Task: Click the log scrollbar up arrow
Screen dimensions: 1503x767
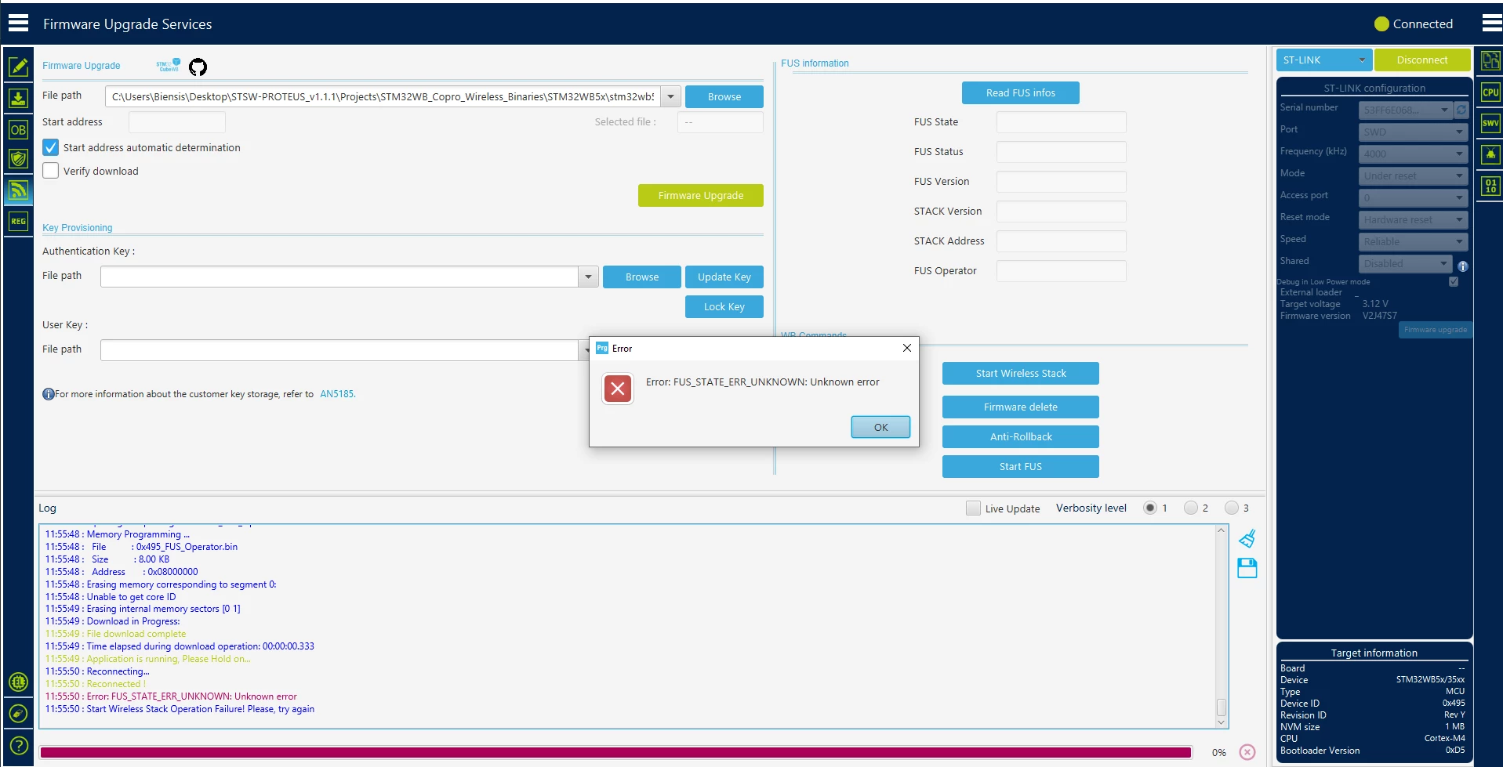Action: [1221, 531]
